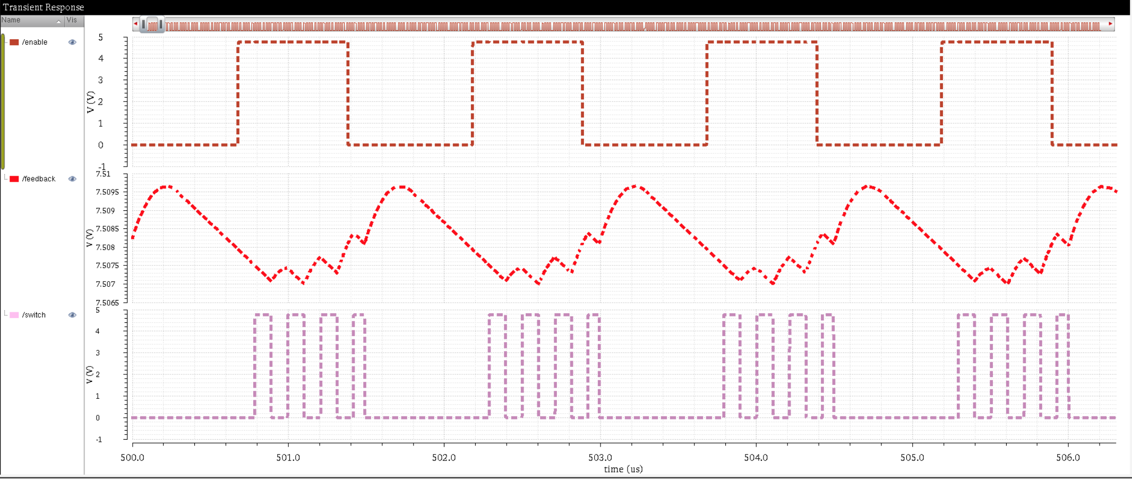Click the /switch pink color swatch
The width and height of the screenshot is (1132, 479).
point(14,315)
